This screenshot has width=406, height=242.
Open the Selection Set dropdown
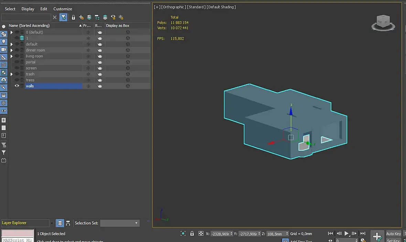click(120, 223)
